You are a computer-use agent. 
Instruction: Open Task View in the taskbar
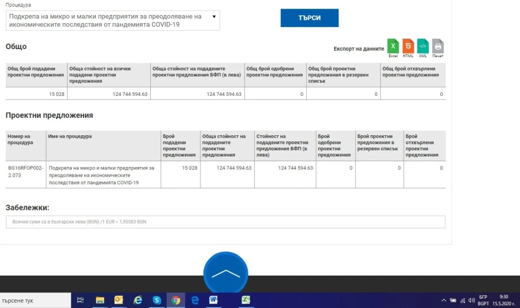point(80,300)
